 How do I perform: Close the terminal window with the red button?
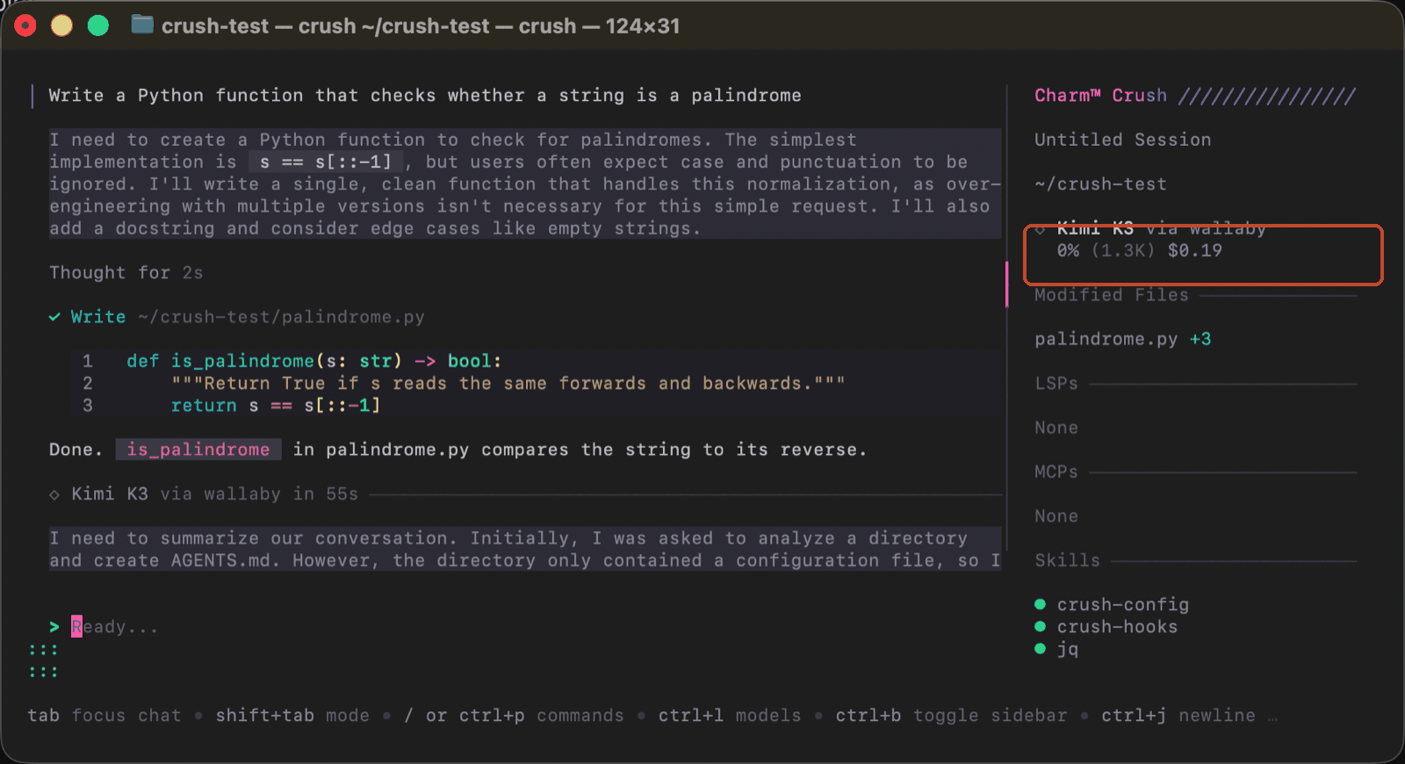[x=25, y=25]
